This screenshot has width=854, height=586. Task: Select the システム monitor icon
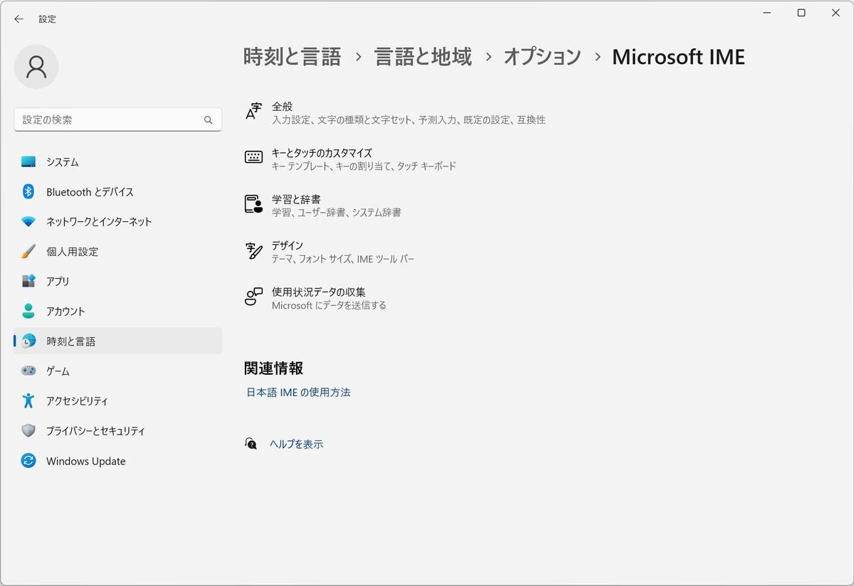point(28,162)
